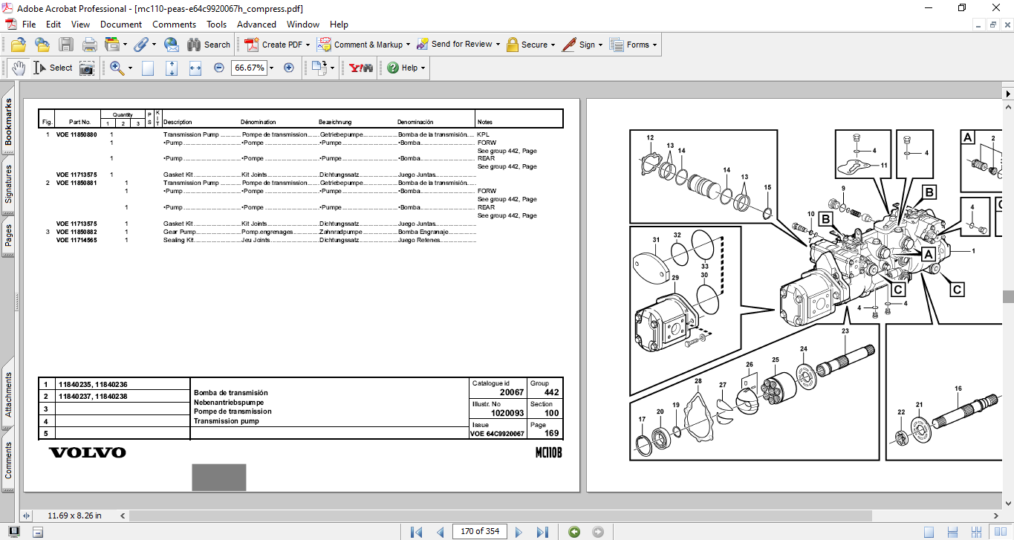Viewport: 1014px width, 540px height.
Task: Expand the Create PDF dropdown
Action: [308, 45]
